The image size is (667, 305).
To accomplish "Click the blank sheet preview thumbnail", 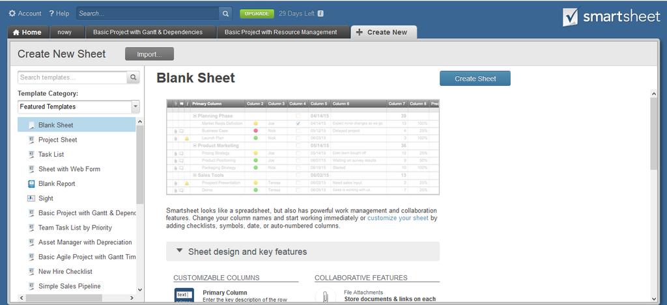I will tap(303, 147).
